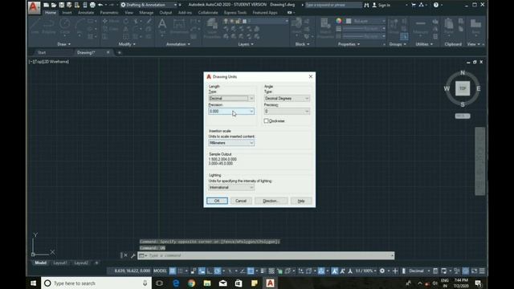Open the Angle Type dropdown

coord(287,98)
